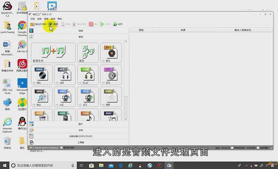
Task: Choose the 混合 (Mix) audio tool
Action: coord(88,53)
